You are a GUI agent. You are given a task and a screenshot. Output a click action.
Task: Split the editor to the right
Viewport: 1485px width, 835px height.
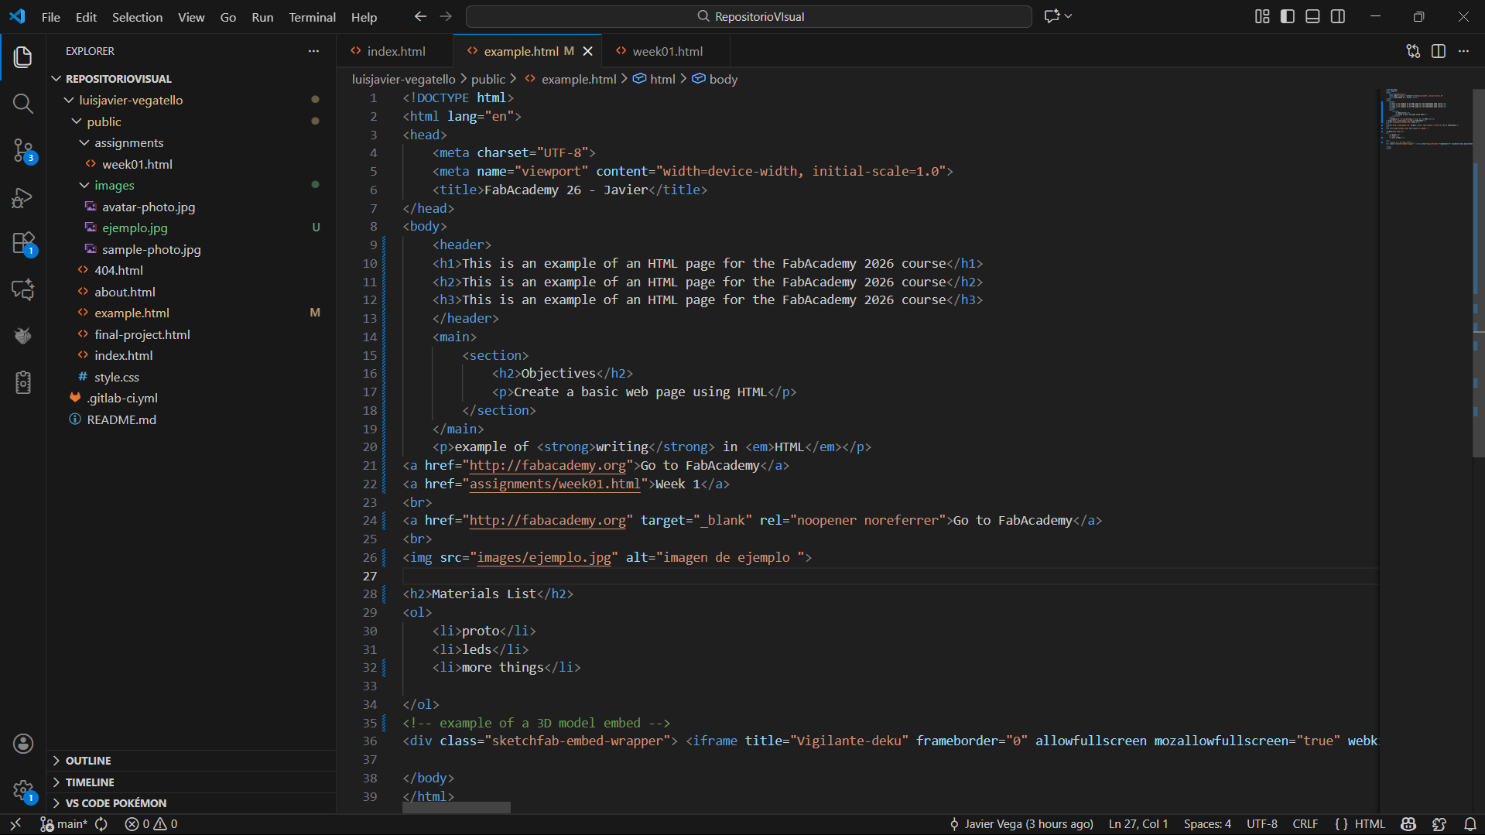[x=1439, y=51]
